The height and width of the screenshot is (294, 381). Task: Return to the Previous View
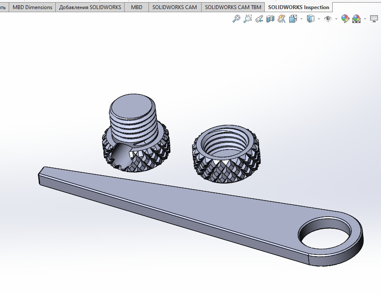pyautogui.click(x=259, y=19)
